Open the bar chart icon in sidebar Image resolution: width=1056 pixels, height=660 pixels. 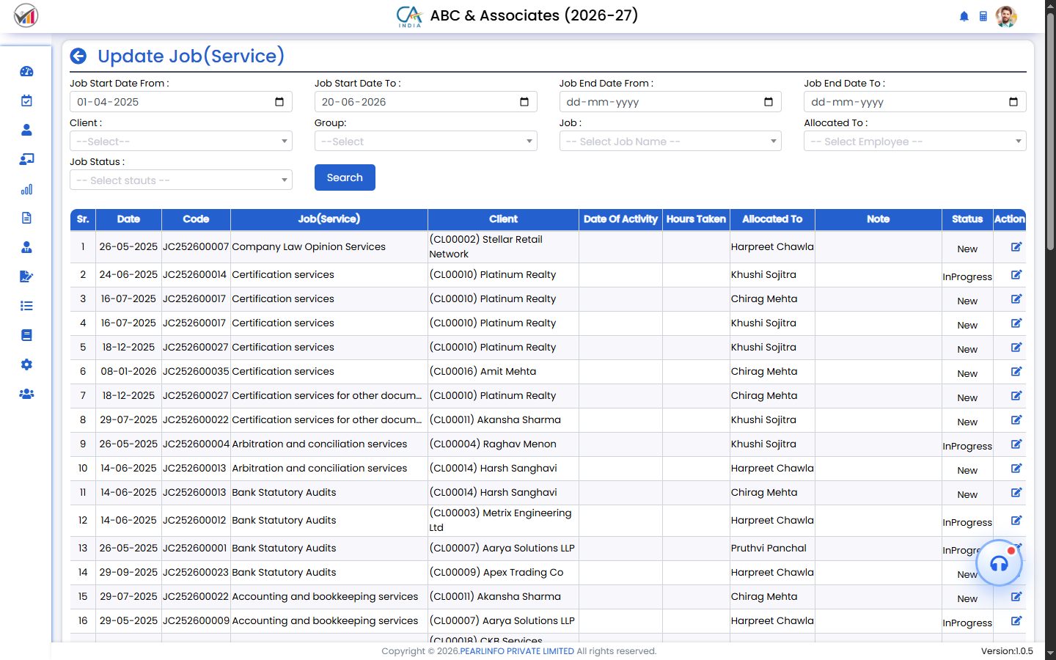pyautogui.click(x=26, y=189)
